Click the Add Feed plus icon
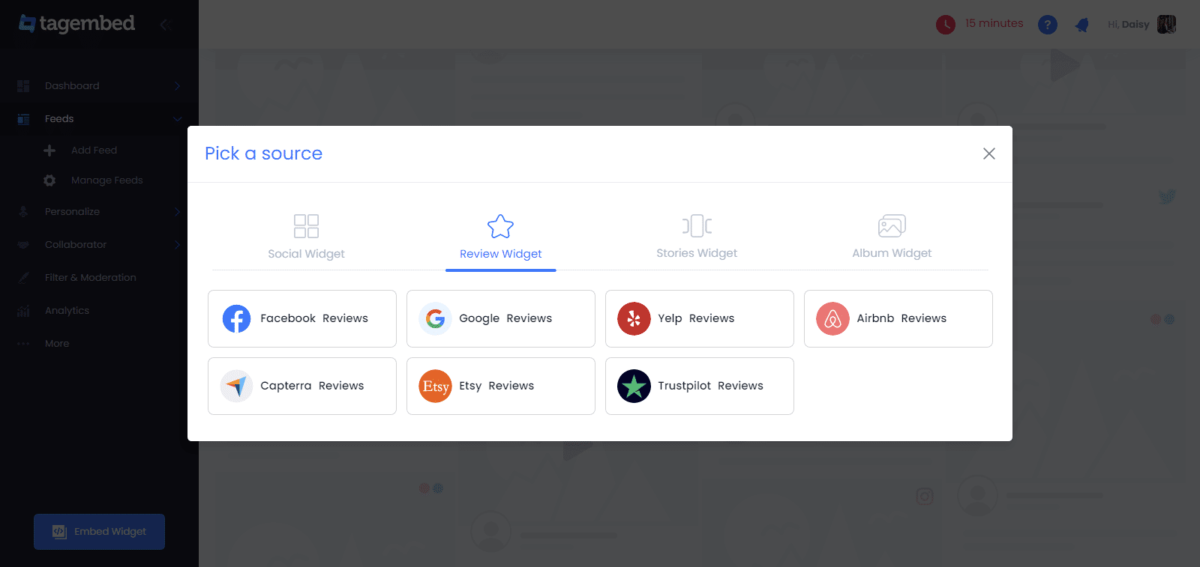The width and height of the screenshot is (1200, 567). pyautogui.click(x=49, y=151)
